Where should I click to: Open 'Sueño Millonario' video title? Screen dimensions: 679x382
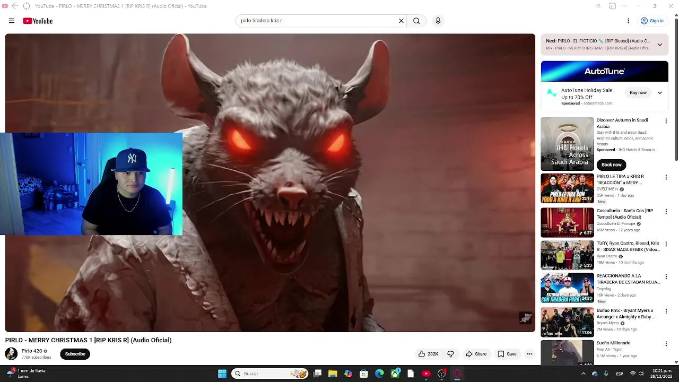[613, 343]
